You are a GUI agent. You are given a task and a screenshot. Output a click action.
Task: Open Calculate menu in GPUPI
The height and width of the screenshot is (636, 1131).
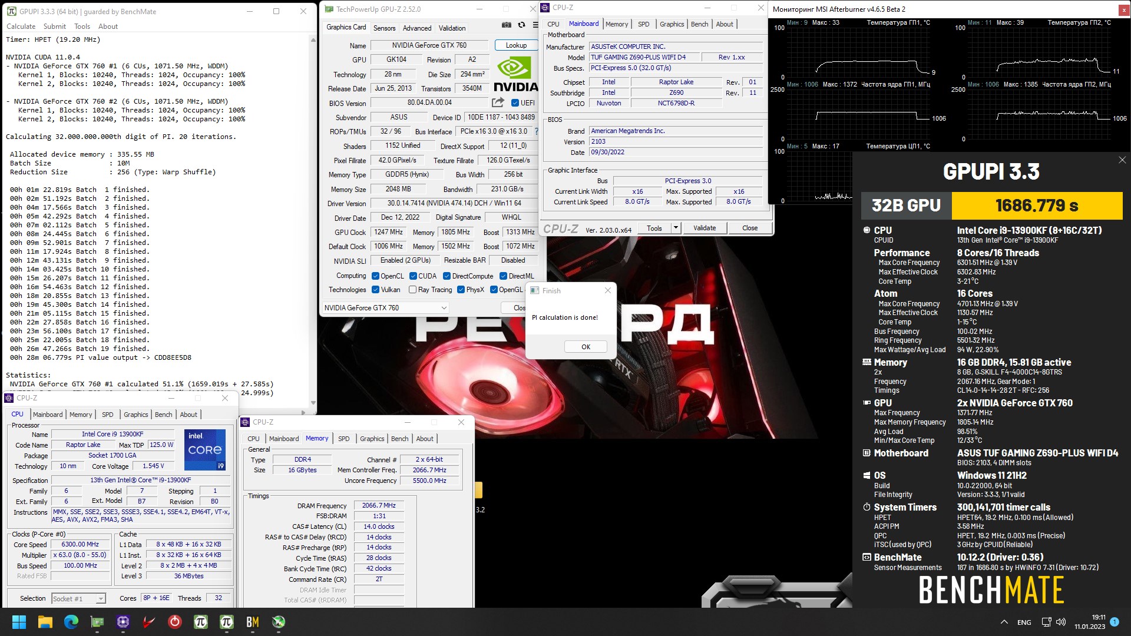21,26
